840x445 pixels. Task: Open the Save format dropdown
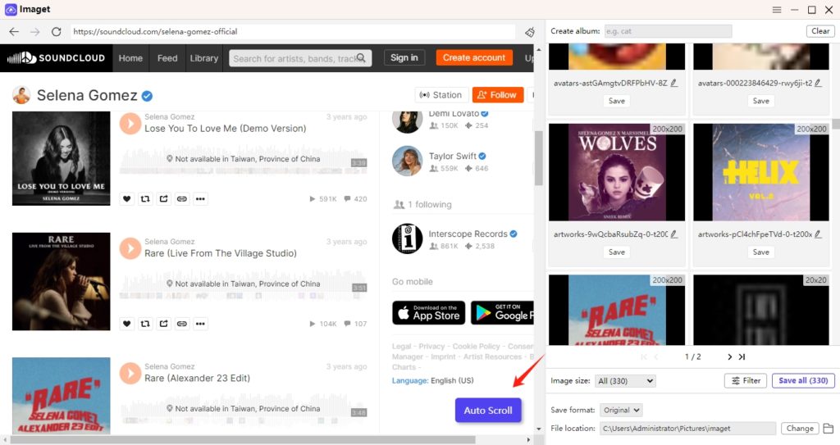click(x=621, y=411)
